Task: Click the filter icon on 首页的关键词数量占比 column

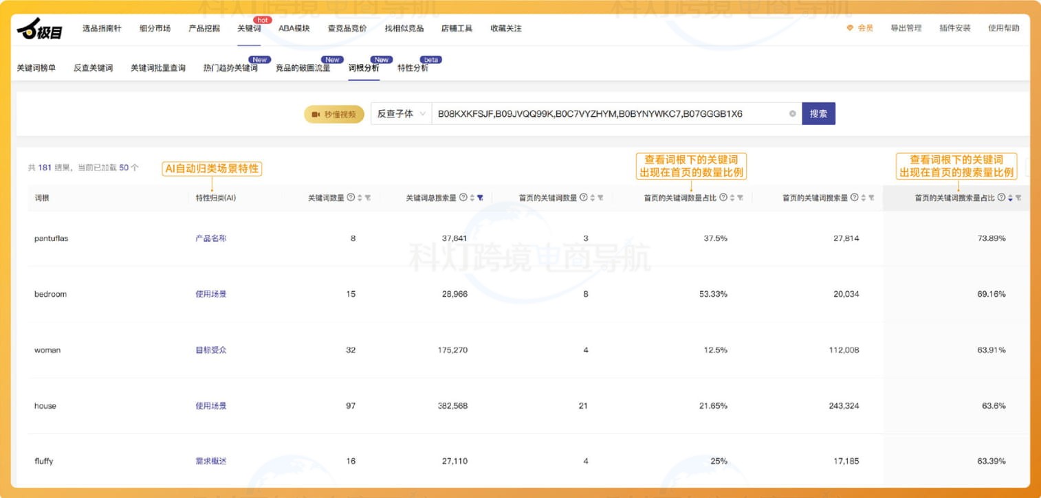Action: (x=740, y=197)
